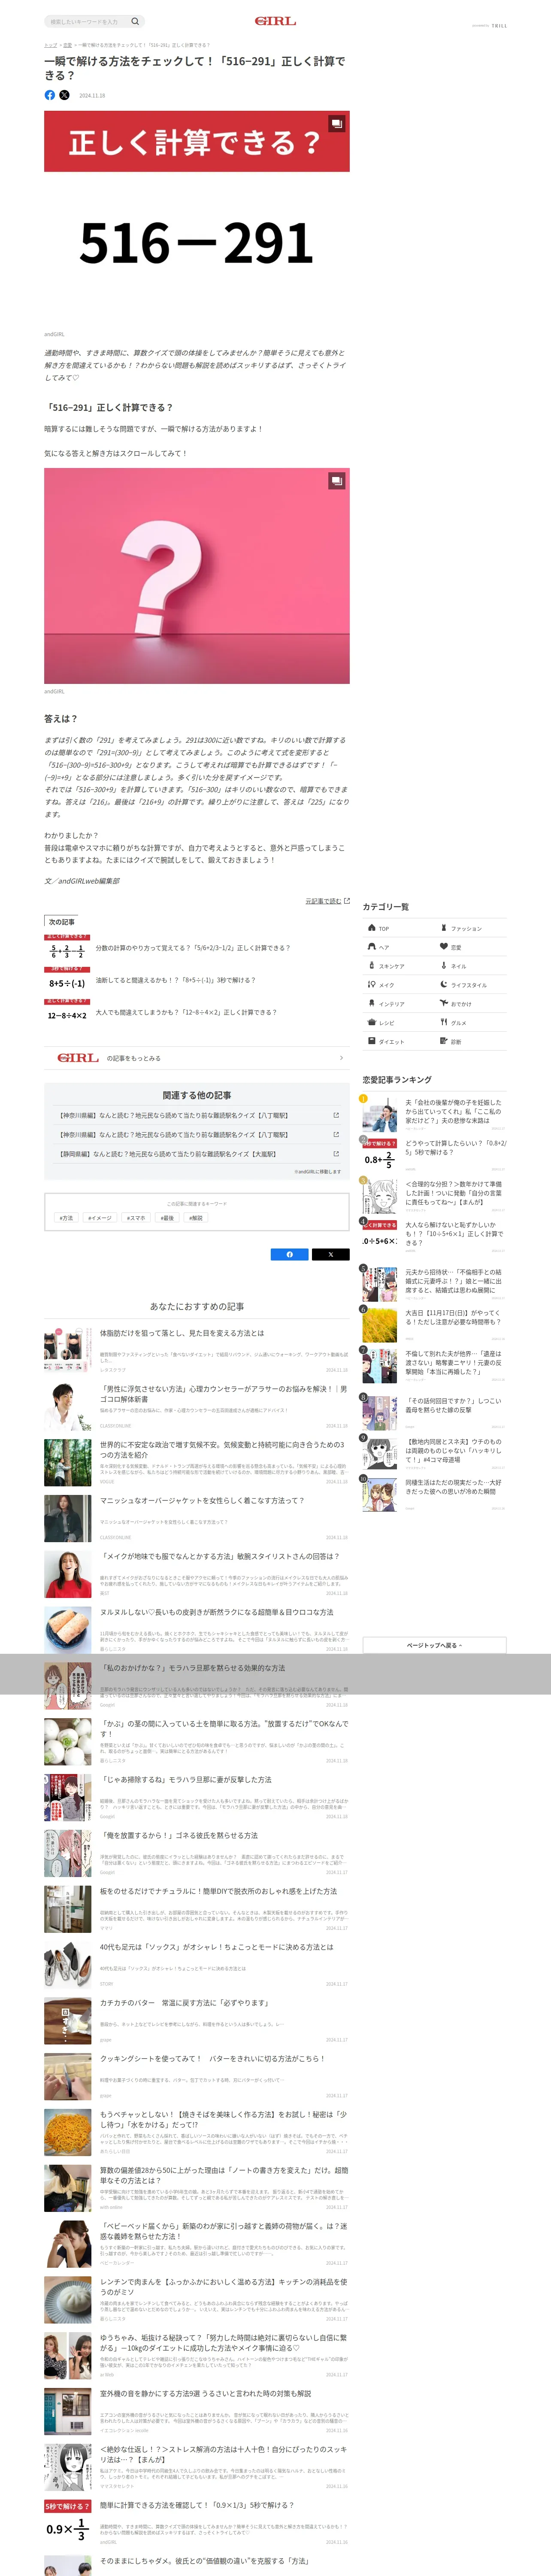The image size is (551, 2576).
Task: Select the #スマホ keyword tag
Action: click(x=136, y=1218)
